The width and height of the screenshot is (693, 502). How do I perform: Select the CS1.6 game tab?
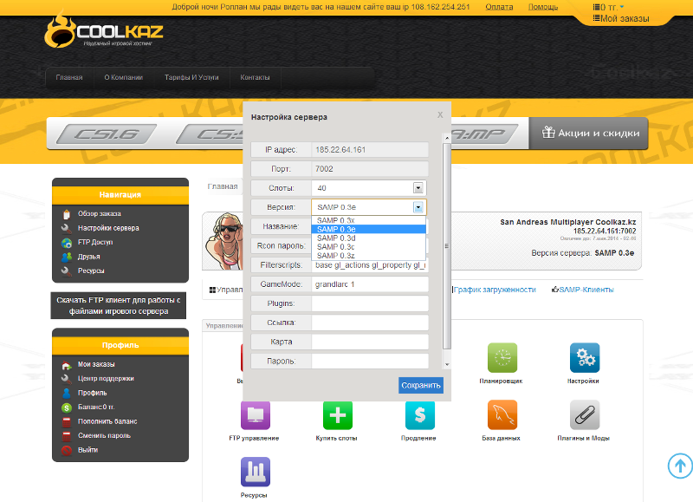107,134
